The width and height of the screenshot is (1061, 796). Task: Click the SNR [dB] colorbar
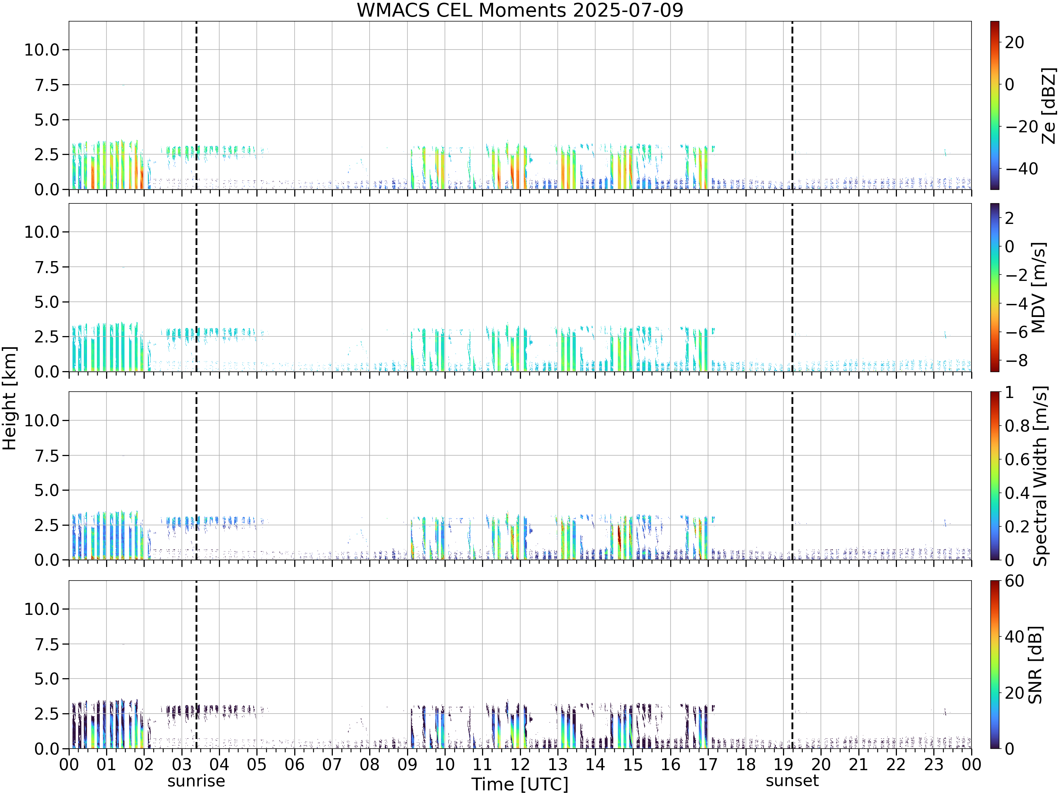[x=995, y=664]
